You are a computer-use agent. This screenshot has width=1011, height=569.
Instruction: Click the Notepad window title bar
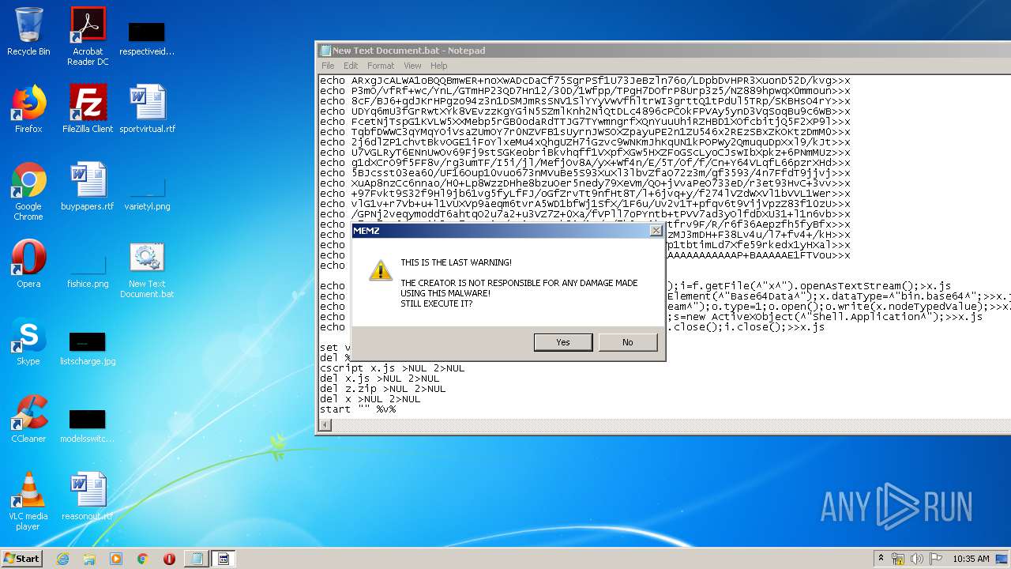663,51
